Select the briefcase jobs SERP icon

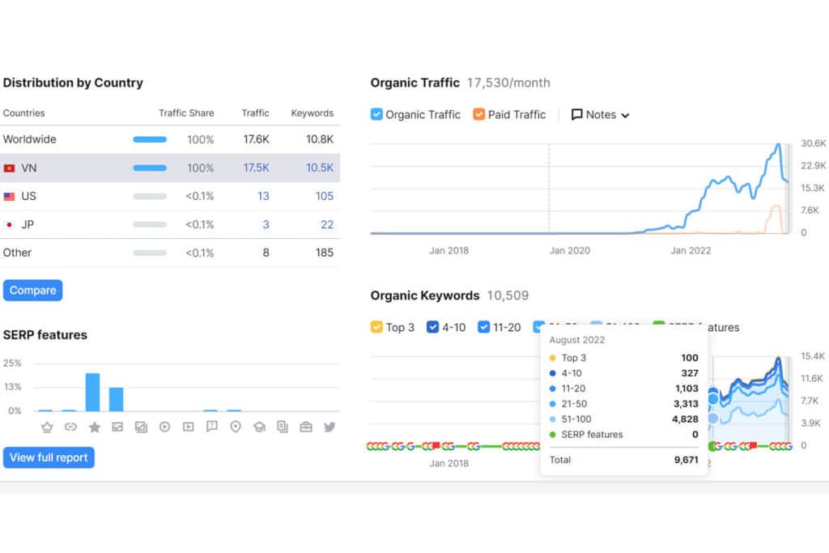[306, 427]
